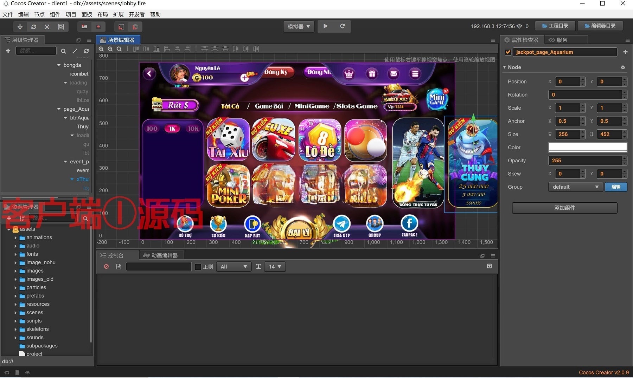Open console panel collapse dropdown icon
Viewport: 633px width, 378px height.
[489, 266]
